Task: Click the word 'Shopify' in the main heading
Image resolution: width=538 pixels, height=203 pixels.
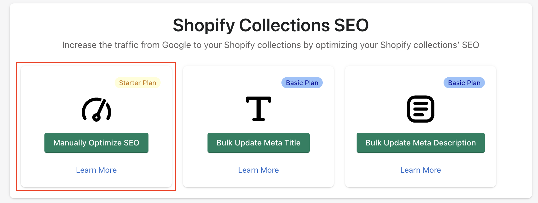Action: (x=203, y=25)
